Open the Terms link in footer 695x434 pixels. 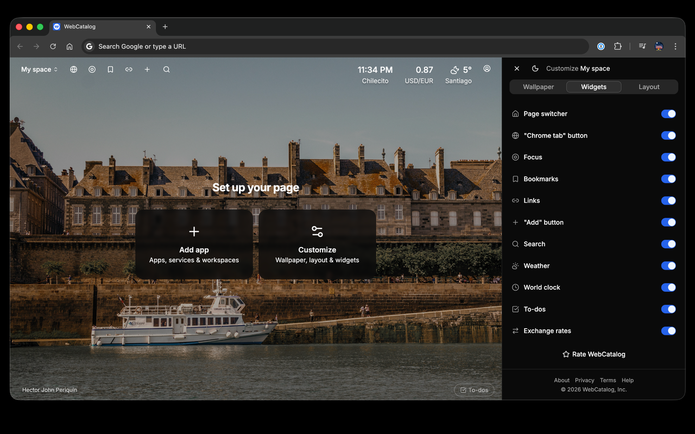point(608,380)
